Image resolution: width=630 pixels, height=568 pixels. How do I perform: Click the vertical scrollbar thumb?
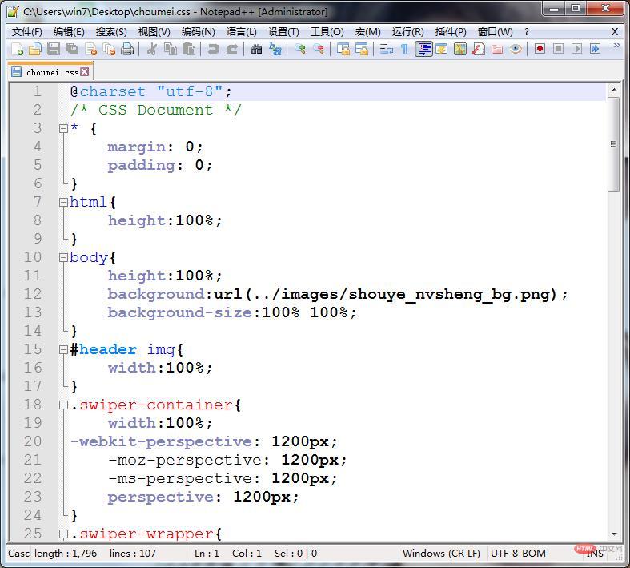(613, 145)
